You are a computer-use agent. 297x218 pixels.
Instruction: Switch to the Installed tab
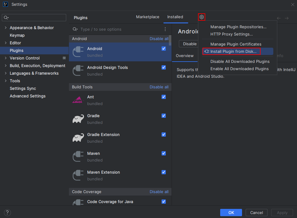(175, 17)
